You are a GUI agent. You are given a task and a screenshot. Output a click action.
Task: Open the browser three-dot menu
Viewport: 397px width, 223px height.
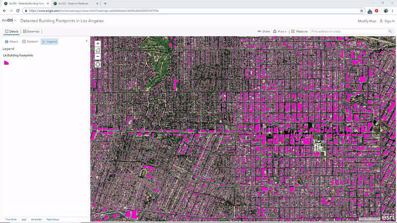point(393,11)
